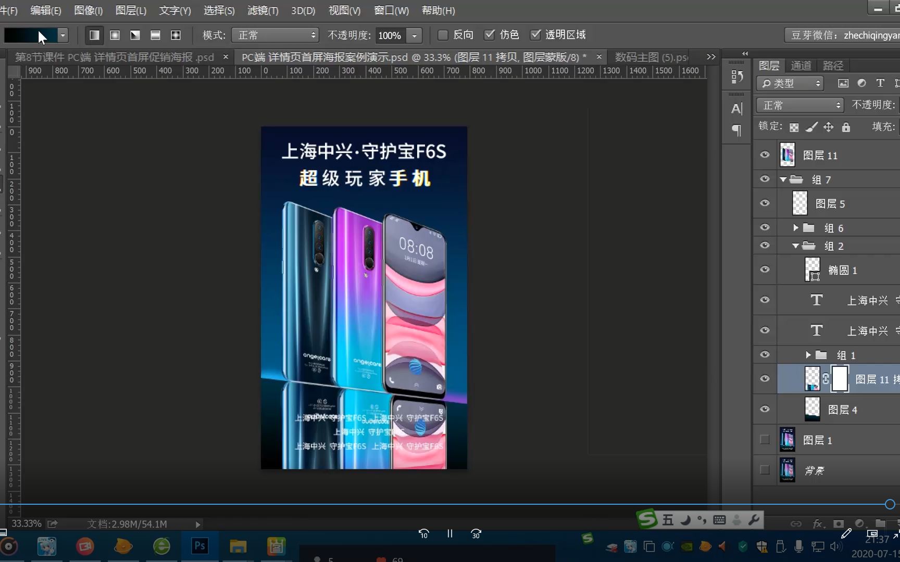Hide layer 图层 4
900x562 pixels.
[x=765, y=409]
